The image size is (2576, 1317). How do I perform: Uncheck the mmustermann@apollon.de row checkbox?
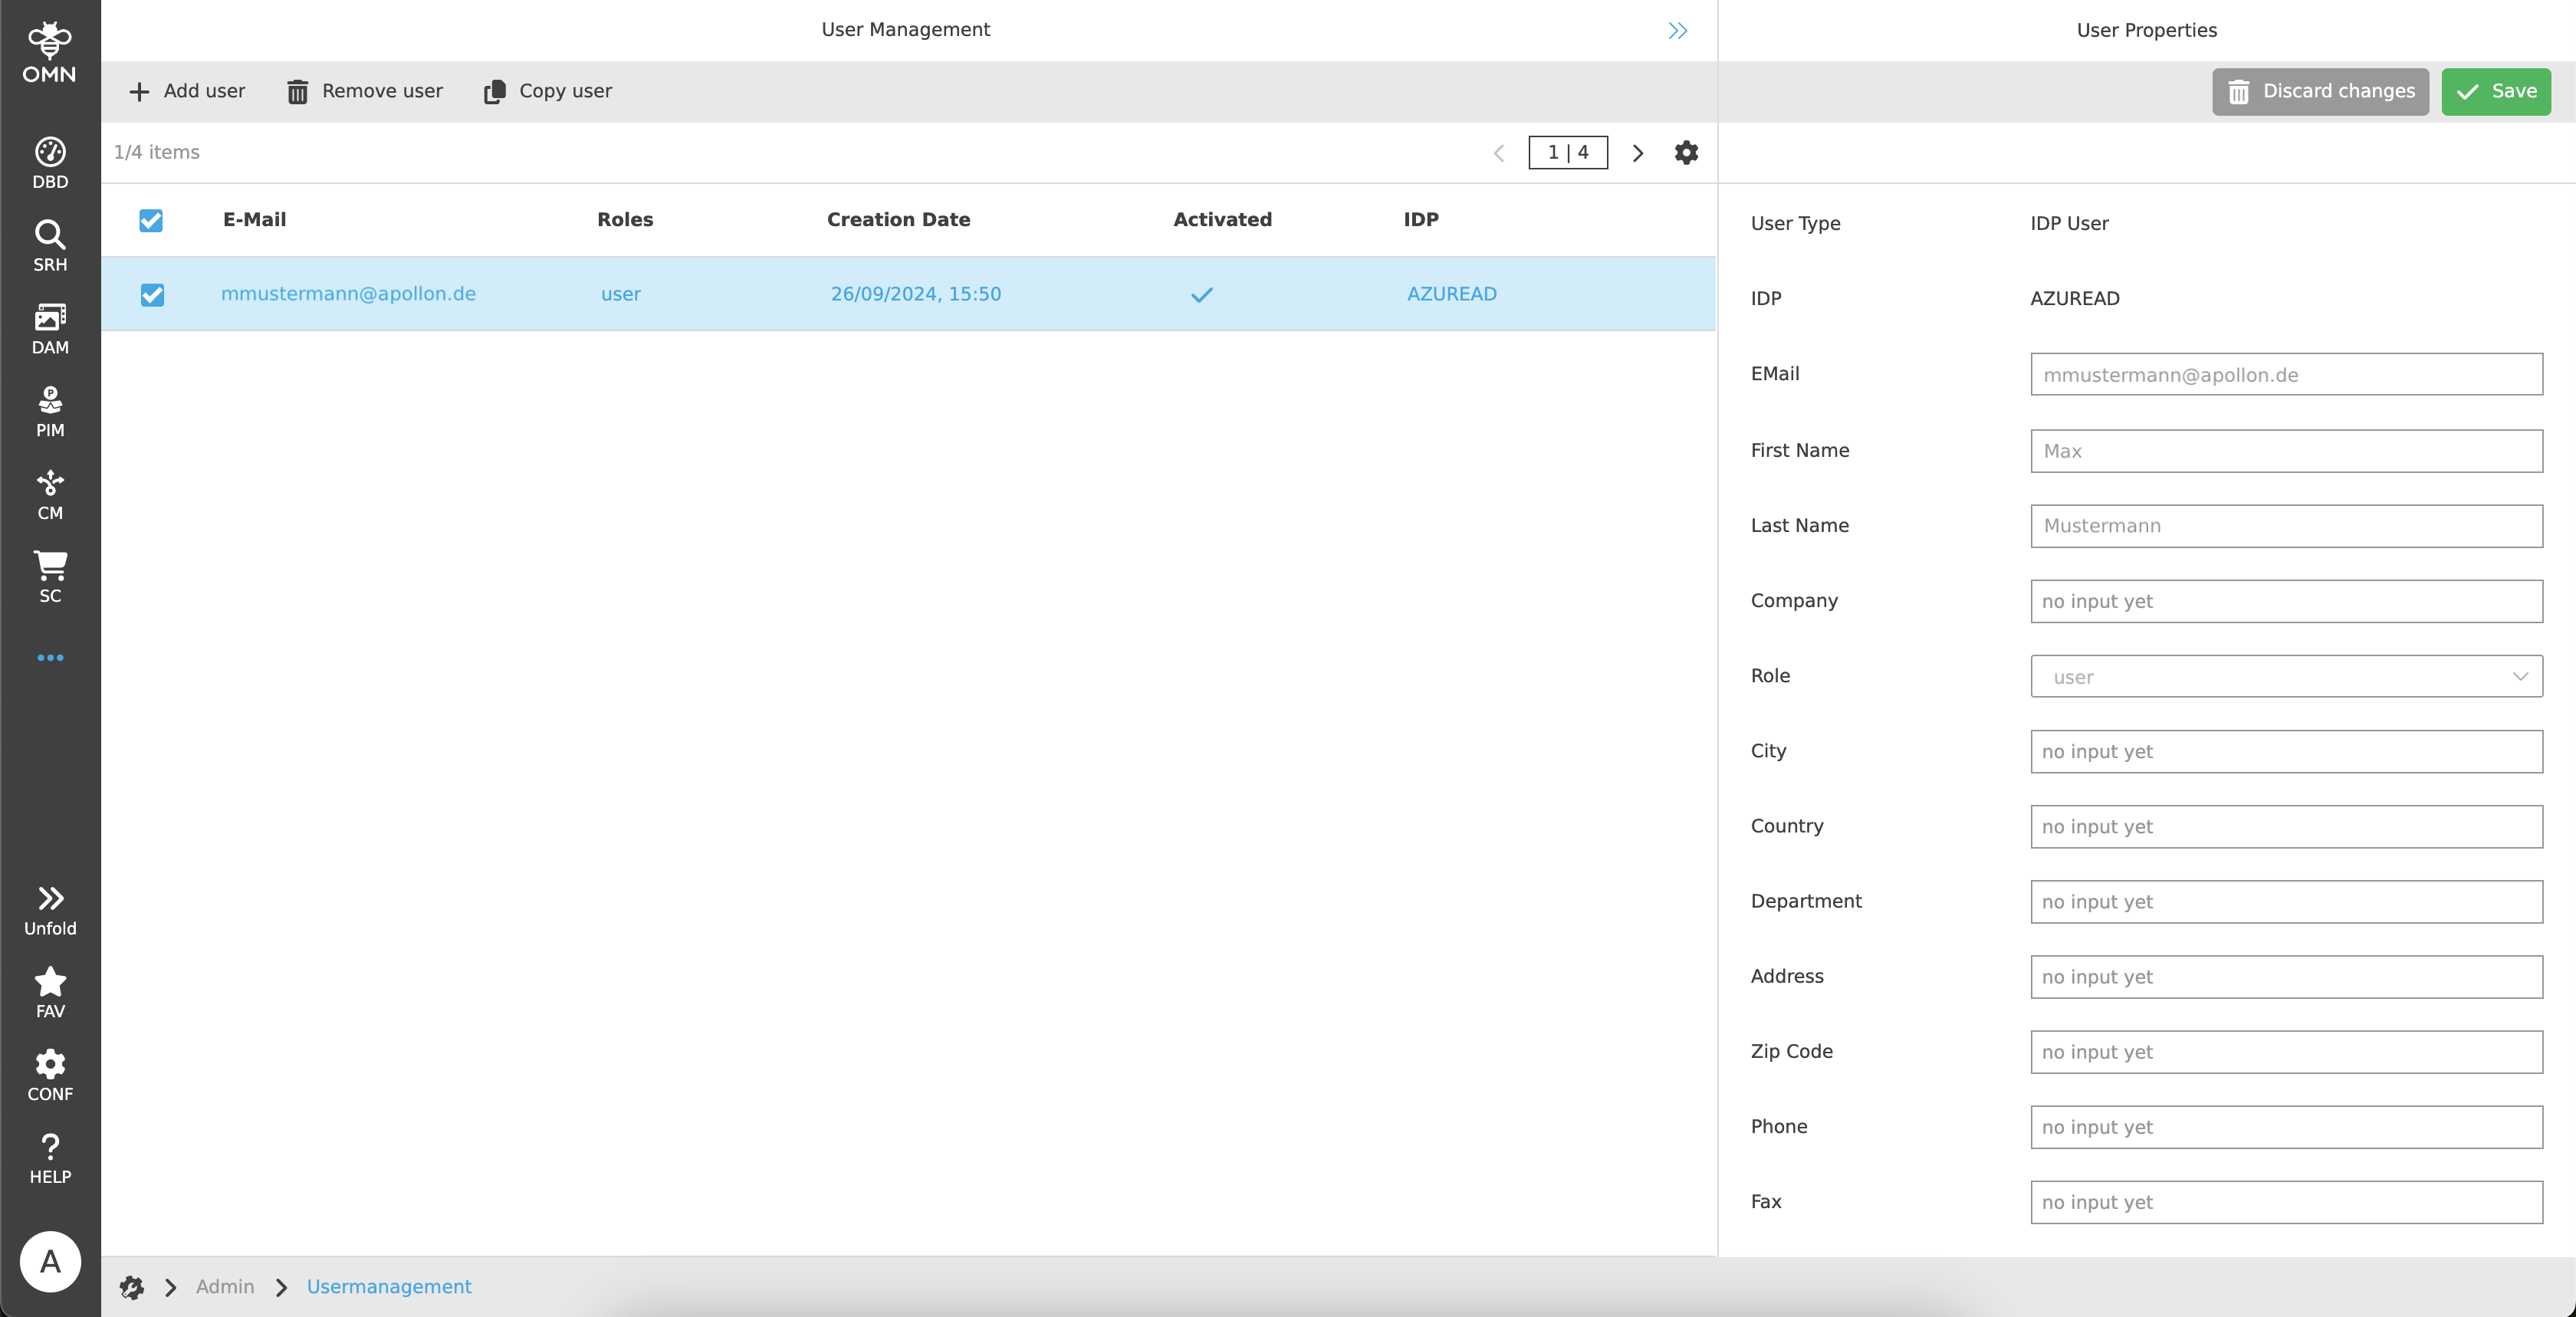[x=152, y=294]
